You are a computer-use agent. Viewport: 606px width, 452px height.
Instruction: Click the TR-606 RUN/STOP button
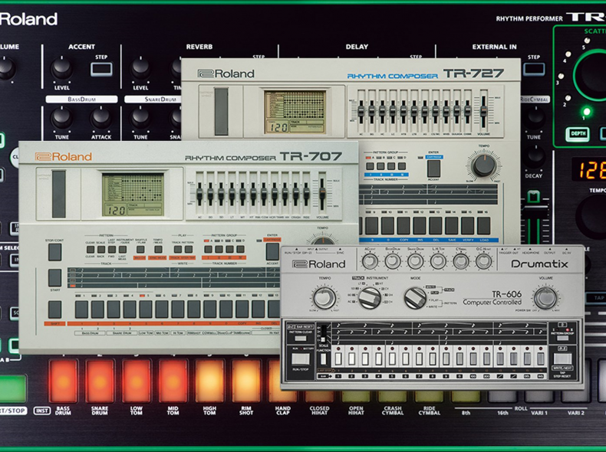[300, 359]
